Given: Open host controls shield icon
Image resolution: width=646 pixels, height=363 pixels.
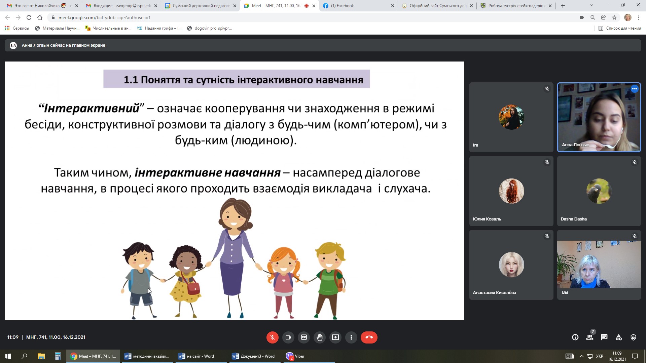Looking at the screenshot, I should coord(633,337).
